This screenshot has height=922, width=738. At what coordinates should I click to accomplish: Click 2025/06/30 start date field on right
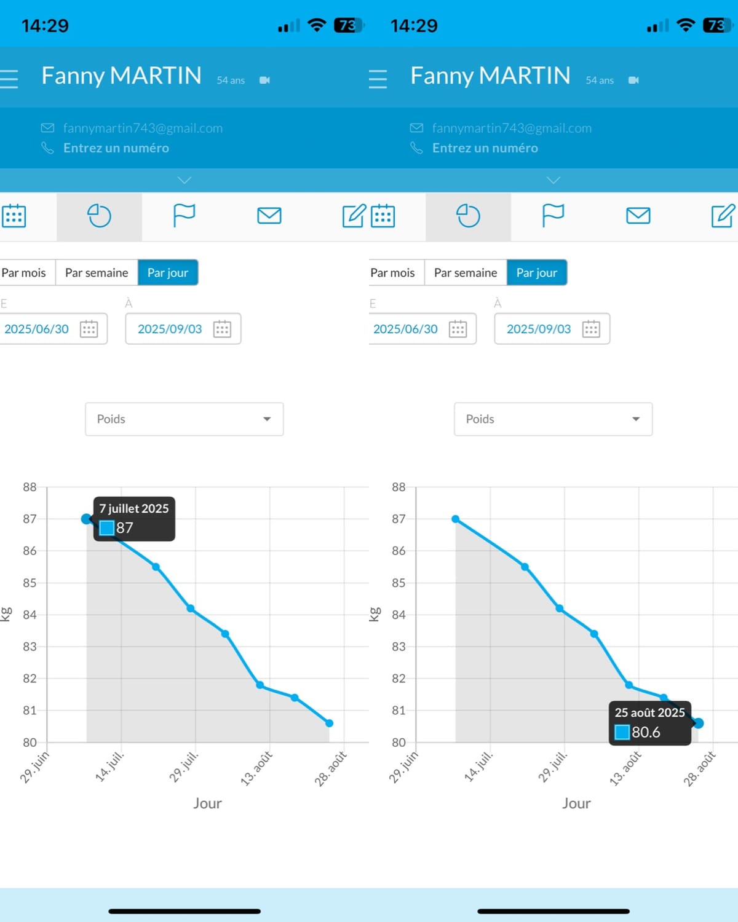coord(423,329)
